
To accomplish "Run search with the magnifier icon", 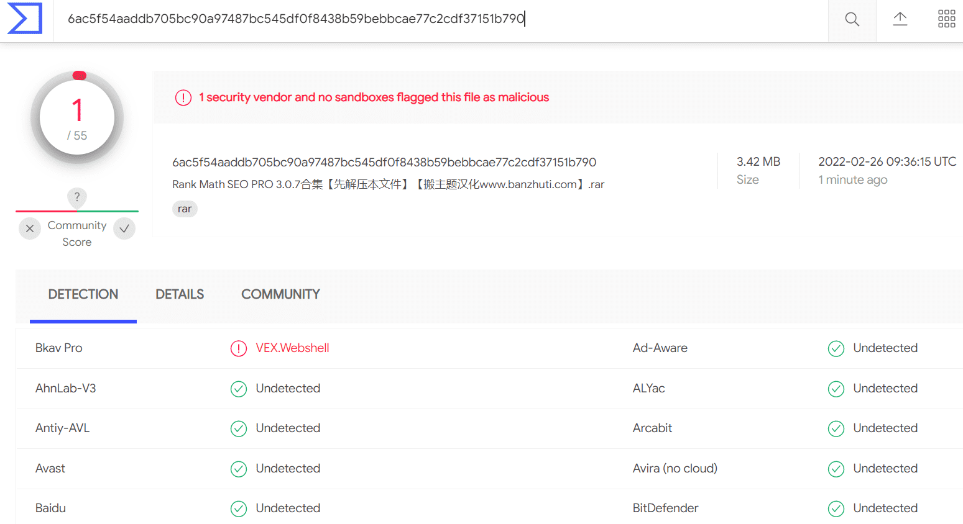I will tap(852, 19).
